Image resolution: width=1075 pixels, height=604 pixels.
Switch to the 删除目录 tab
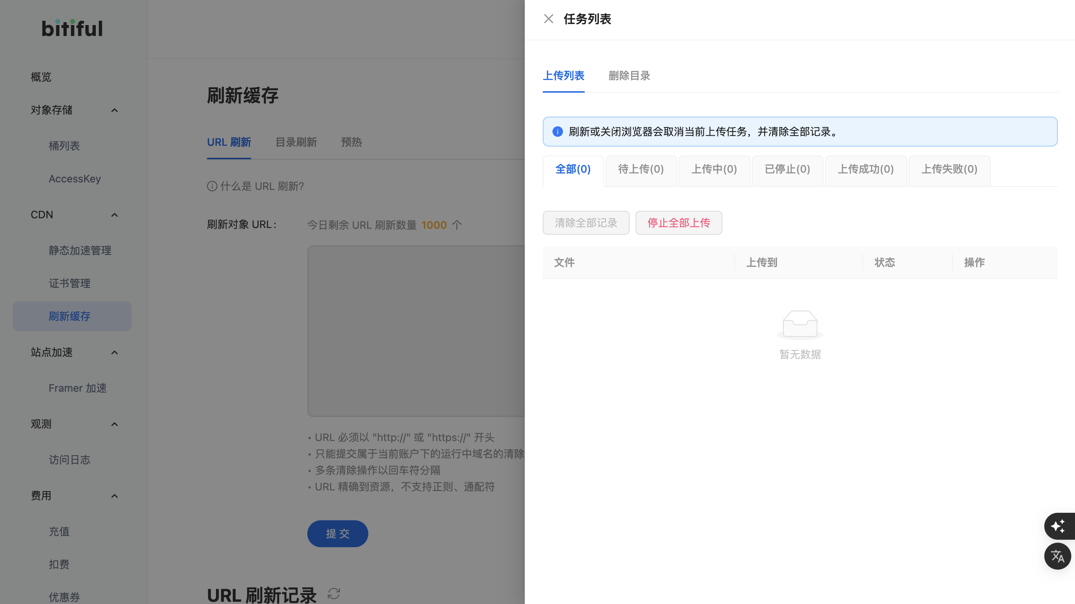[x=629, y=76]
